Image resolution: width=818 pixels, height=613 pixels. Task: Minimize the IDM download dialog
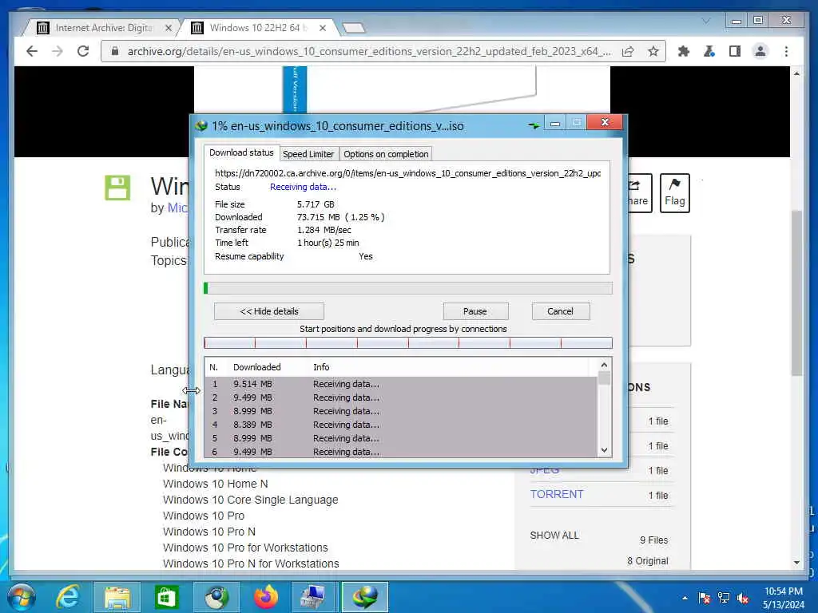(x=555, y=123)
